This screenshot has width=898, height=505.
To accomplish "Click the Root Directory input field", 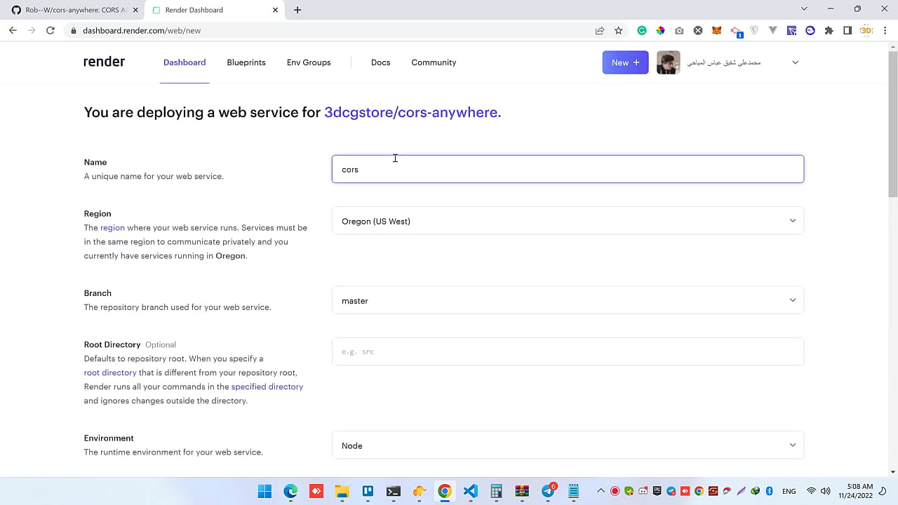I will coord(568,351).
